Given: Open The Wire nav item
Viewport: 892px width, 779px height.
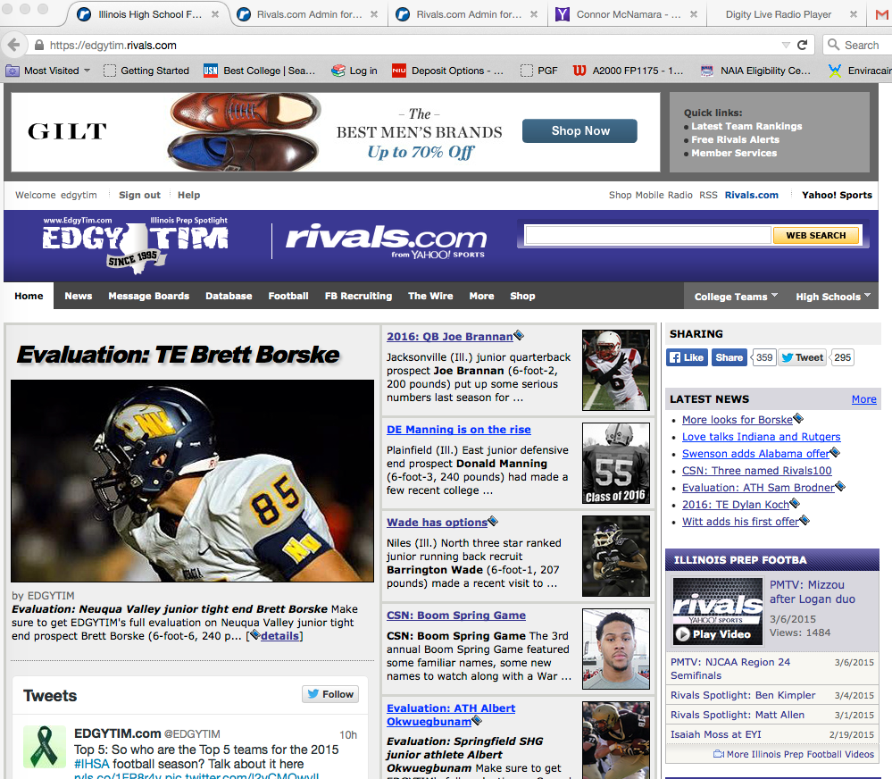Looking at the screenshot, I should point(430,296).
